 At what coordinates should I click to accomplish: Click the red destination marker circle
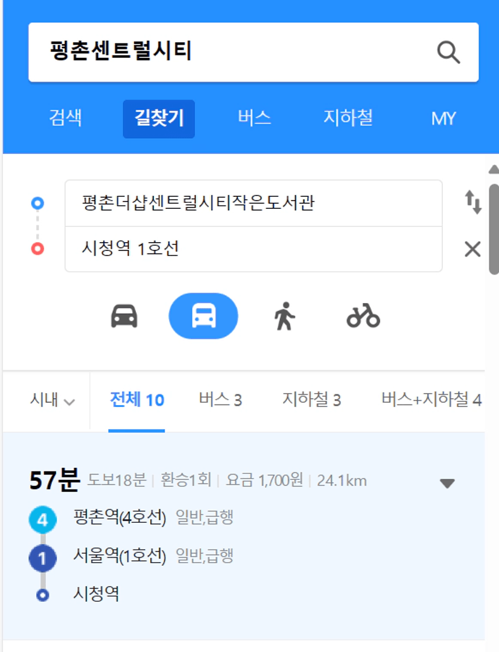point(37,249)
